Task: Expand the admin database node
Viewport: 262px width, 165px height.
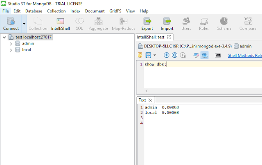Action: pyautogui.click(x=11, y=44)
